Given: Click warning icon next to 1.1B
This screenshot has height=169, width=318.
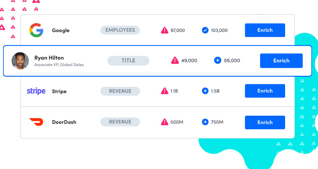Looking at the screenshot, I should tap(165, 91).
